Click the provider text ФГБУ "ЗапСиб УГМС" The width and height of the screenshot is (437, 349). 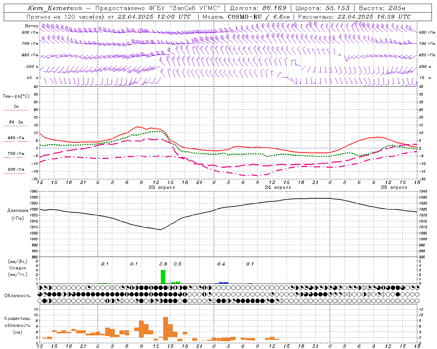click(x=184, y=8)
